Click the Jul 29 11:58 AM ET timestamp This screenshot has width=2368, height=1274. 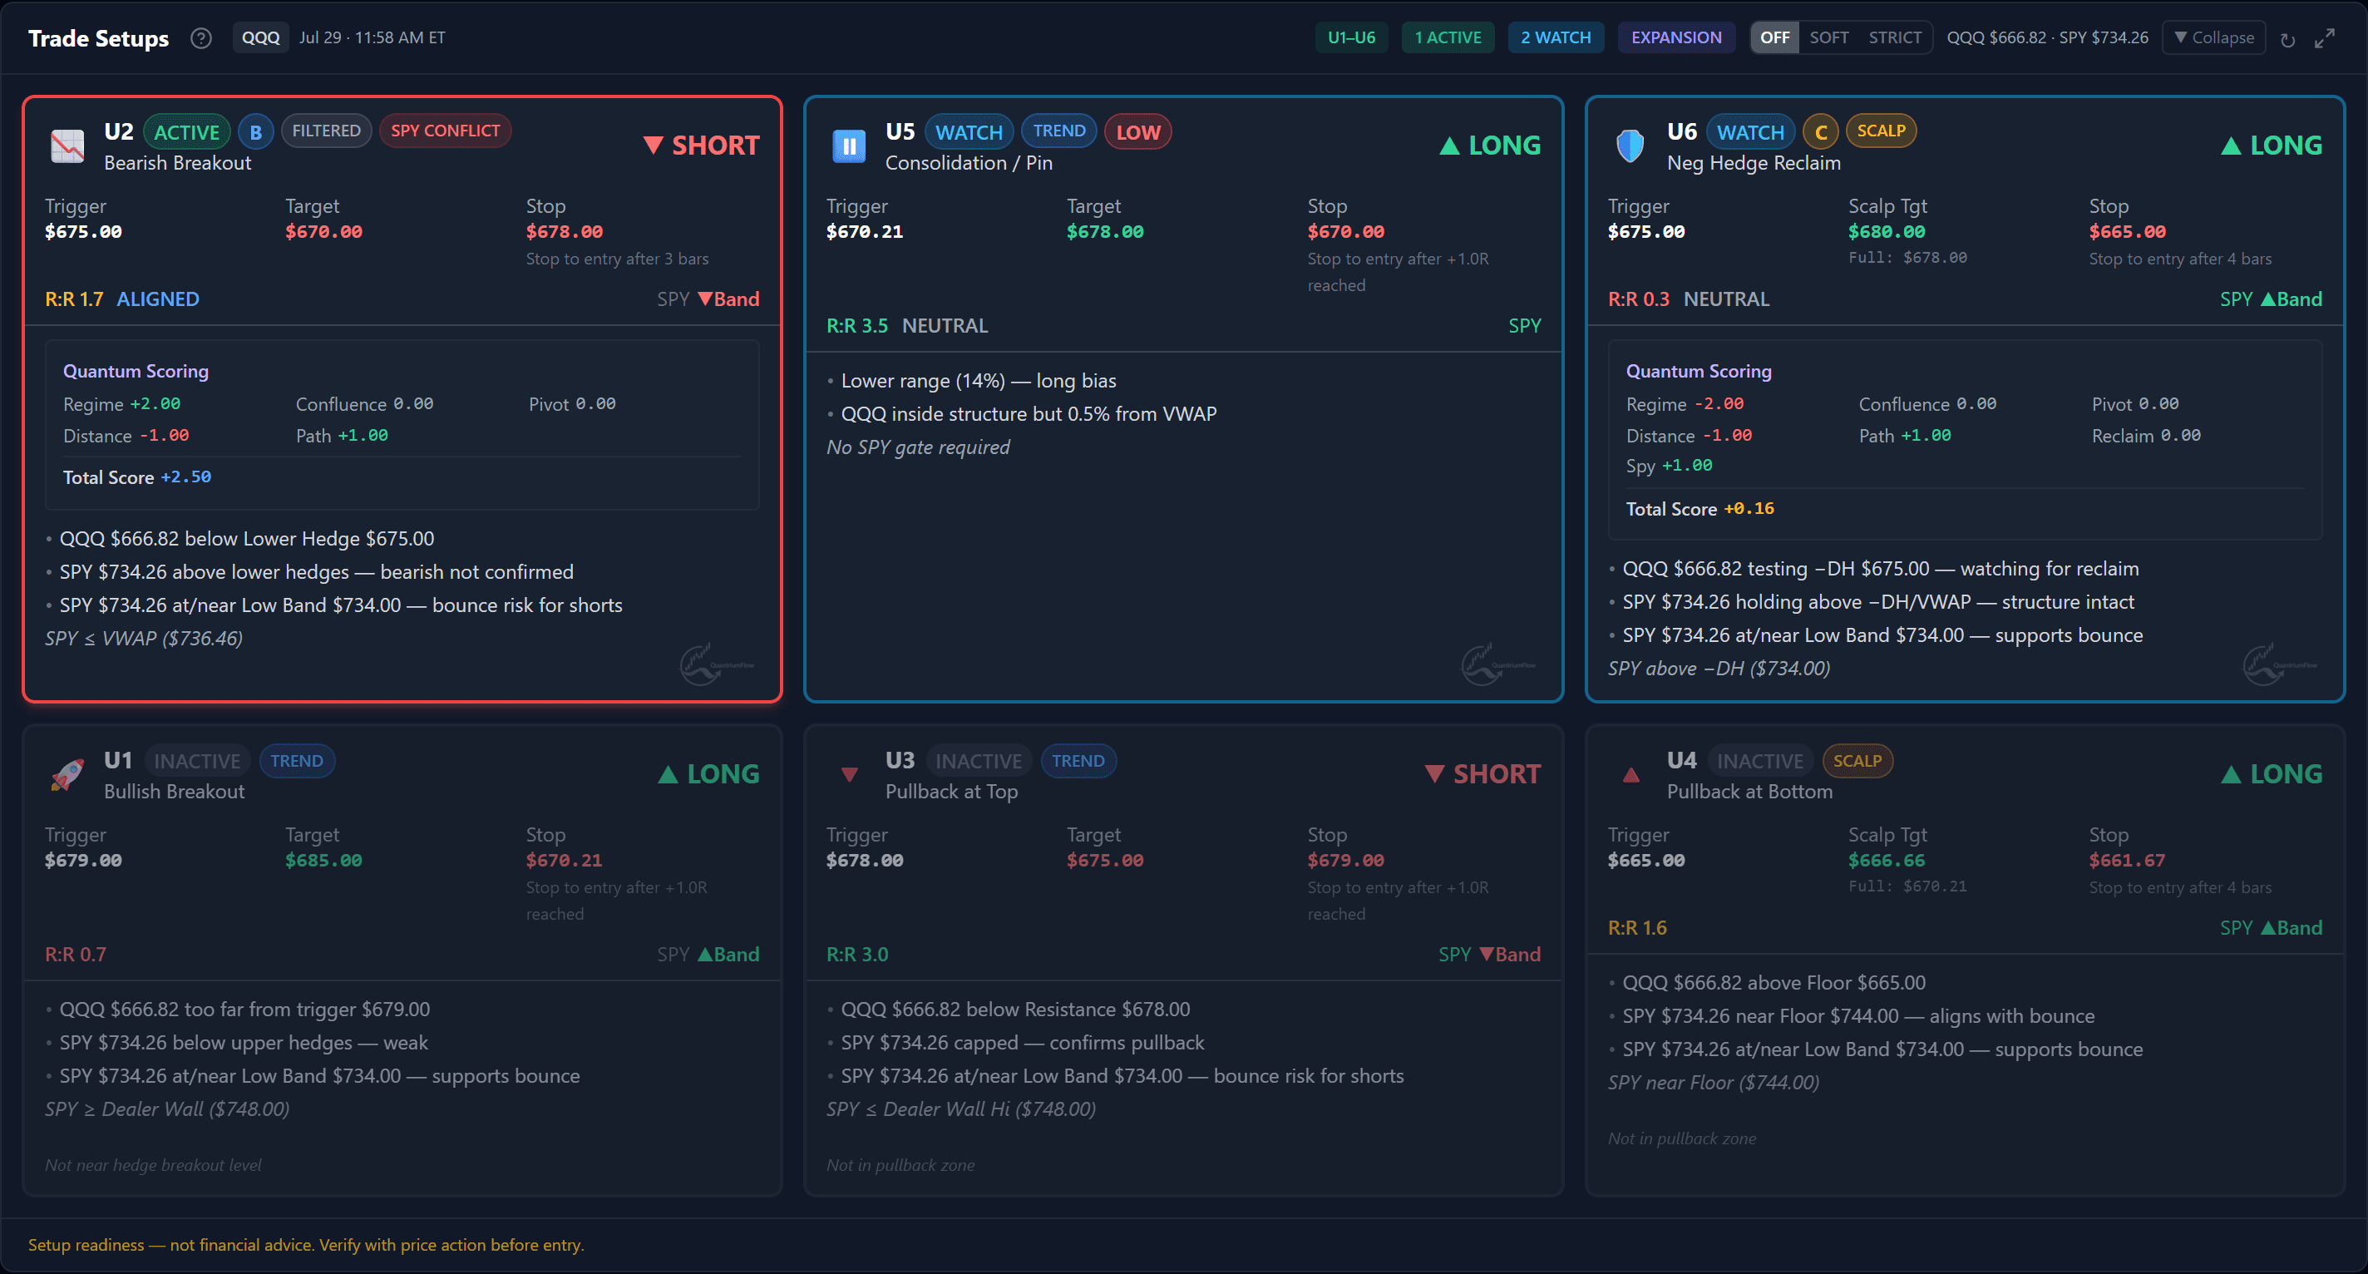click(372, 37)
